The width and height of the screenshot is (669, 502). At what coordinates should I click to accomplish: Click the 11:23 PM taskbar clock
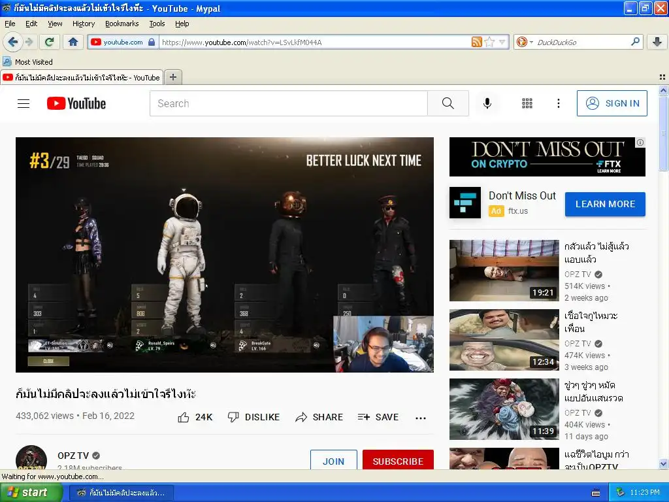coord(645,493)
